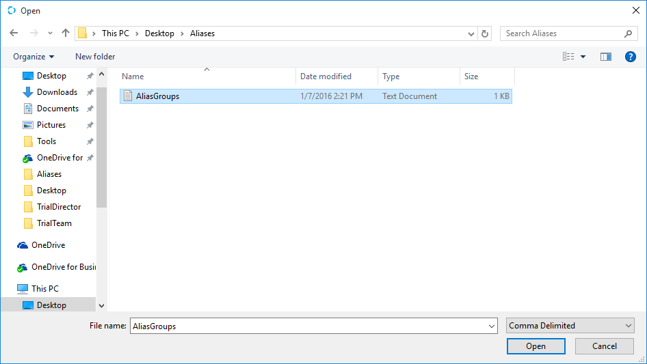Click the OneDrive cloud icon

(x=23, y=245)
